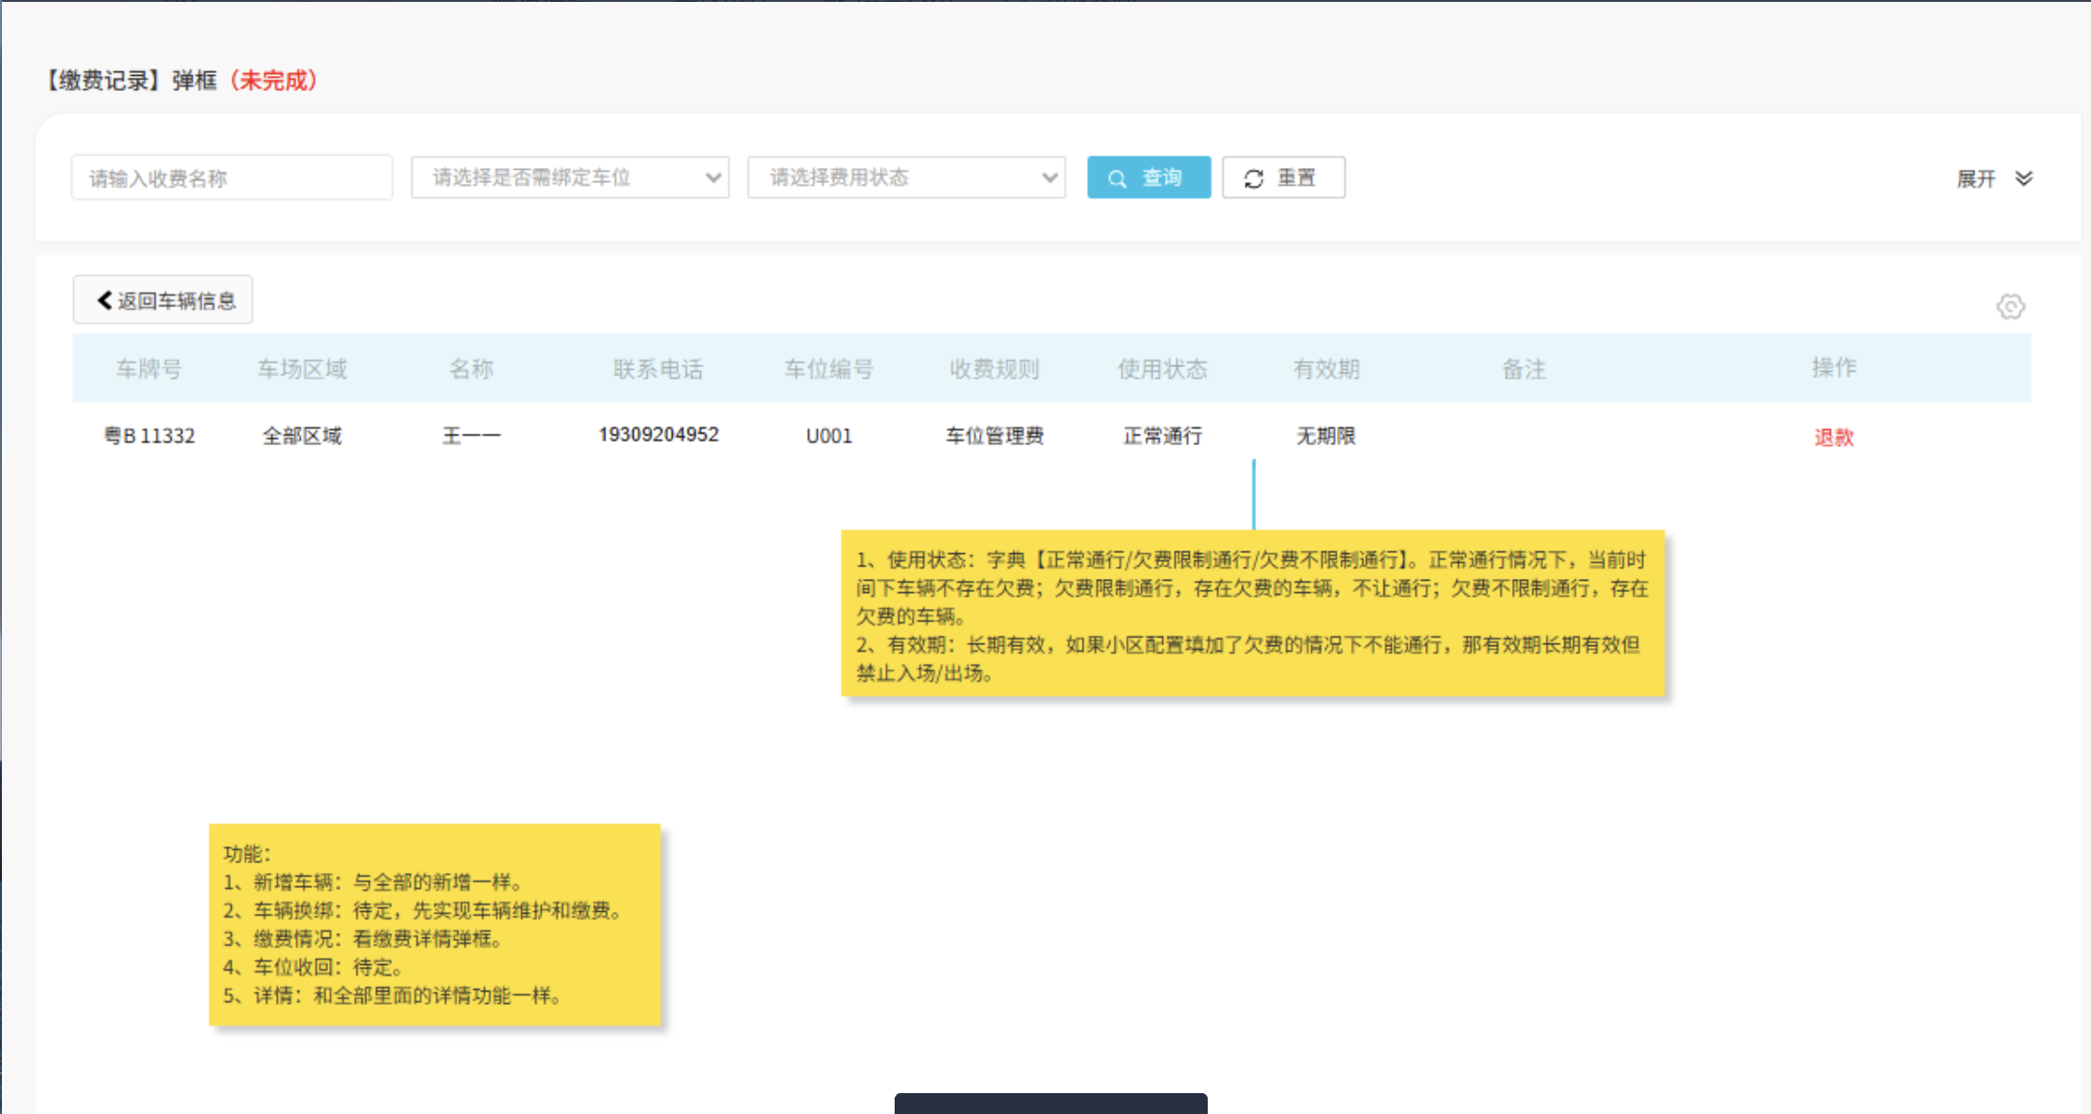Screen dimensions: 2091x1114
Task: Click the red 退款 refund link
Action: [x=1833, y=436]
